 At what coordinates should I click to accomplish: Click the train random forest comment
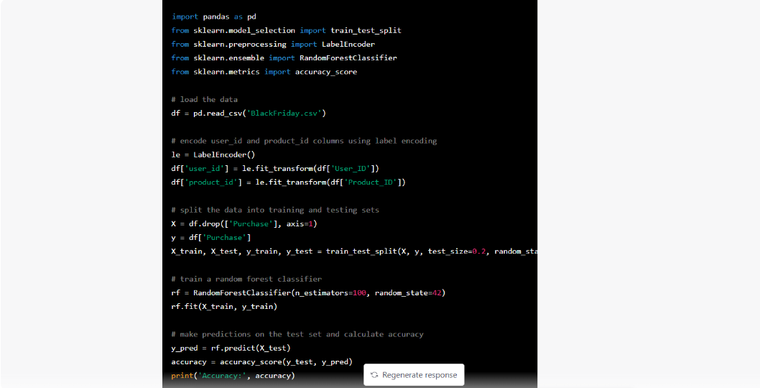pyautogui.click(x=246, y=279)
